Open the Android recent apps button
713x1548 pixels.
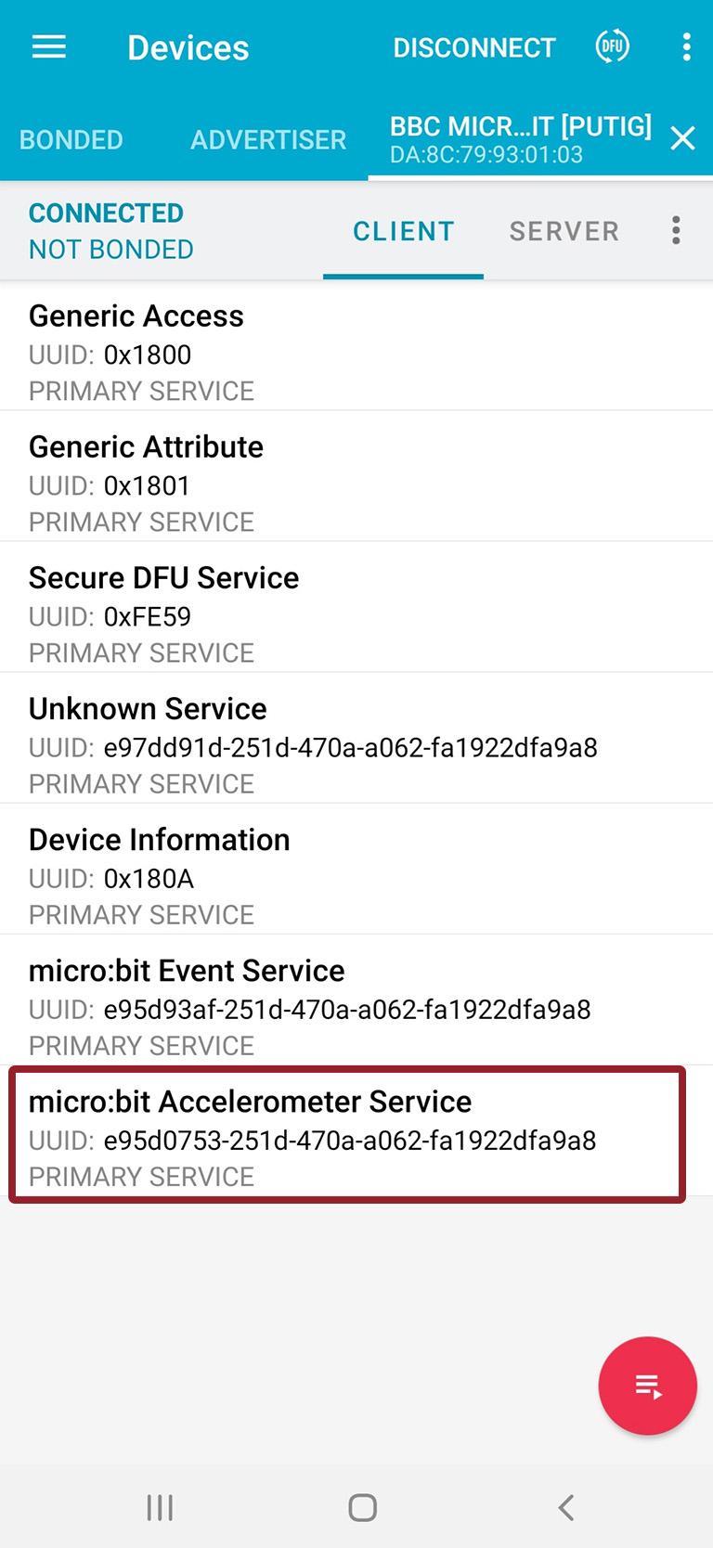click(x=160, y=1508)
